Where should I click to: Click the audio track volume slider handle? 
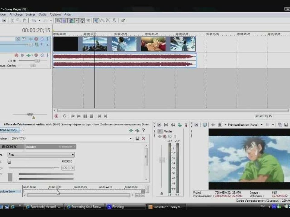click(37, 61)
